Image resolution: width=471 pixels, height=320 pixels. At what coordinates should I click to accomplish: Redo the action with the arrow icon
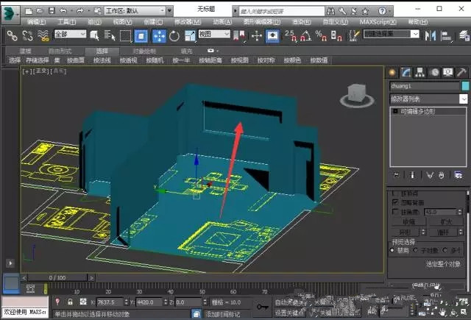80,11
